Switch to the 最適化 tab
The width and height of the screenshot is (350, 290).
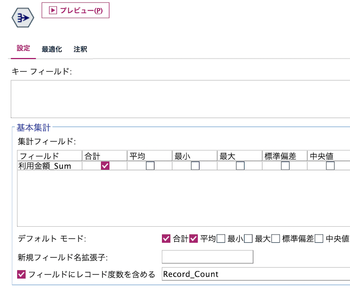pyautogui.click(x=51, y=49)
